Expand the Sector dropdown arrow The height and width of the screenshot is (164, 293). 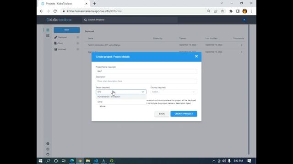pos(143,92)
